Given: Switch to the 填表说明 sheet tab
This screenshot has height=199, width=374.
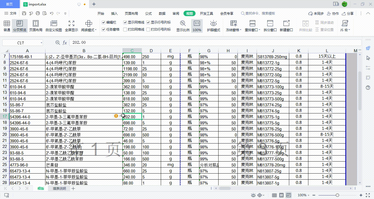Looking at the screenshot, I should pos(59,188).
